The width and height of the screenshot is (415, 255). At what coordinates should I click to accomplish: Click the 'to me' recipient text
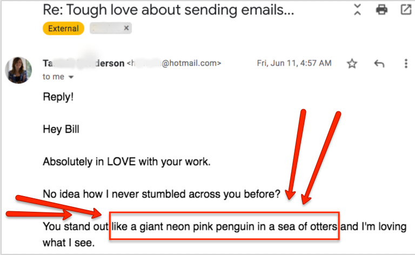53,77
